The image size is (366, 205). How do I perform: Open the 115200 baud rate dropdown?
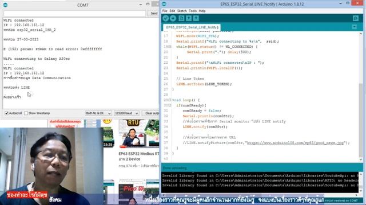point(126,113)
